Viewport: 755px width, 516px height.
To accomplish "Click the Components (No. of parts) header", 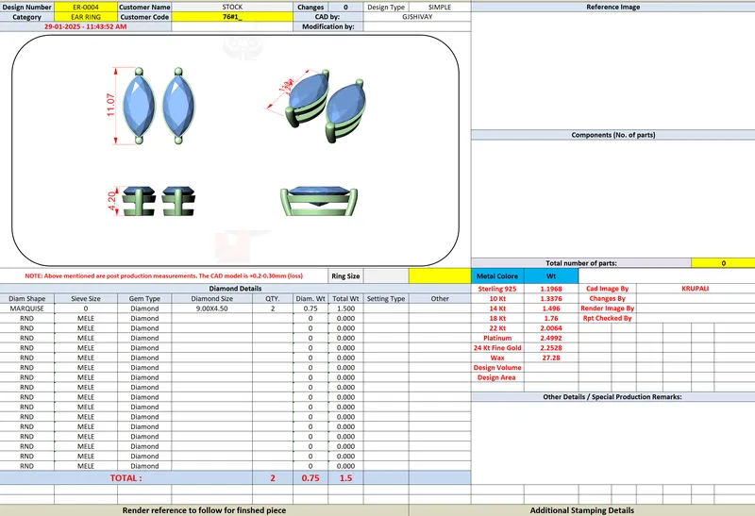I will 612,135.
